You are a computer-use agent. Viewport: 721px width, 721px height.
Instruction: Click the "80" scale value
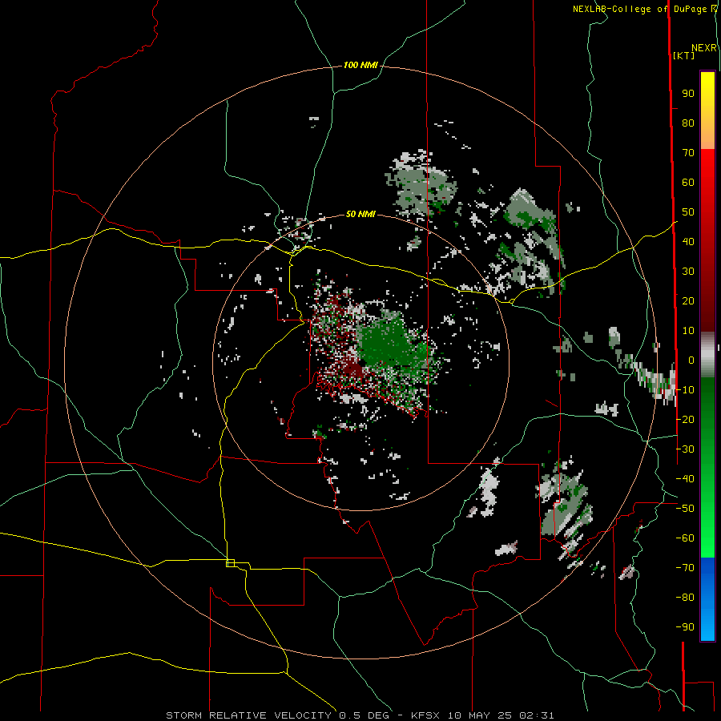pos(688,123)
